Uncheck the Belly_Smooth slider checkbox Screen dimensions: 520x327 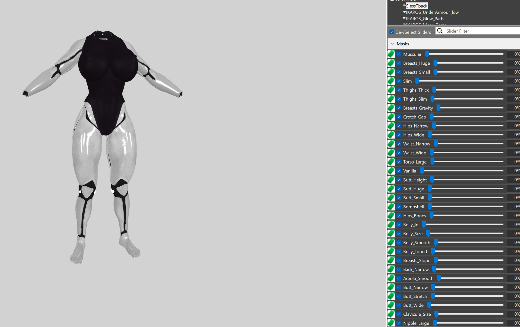click(399, 242)
